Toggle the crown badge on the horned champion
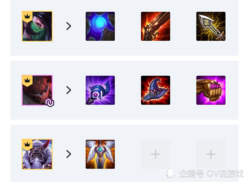This screenshot has width=249, height=182. click(27, 144)
